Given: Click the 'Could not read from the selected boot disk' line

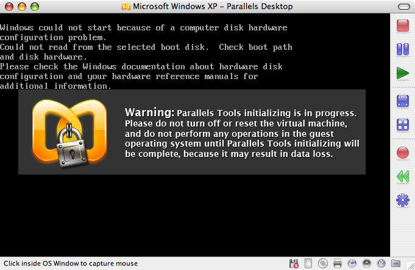Looking at the screenshot, I should pyautogui.click(x=146, y=47).
